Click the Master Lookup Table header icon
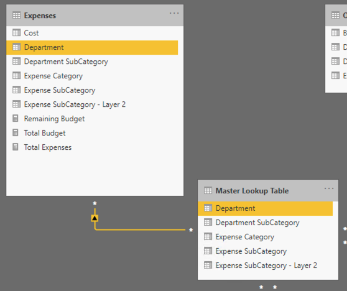The height and width of the screenshot is (291, 347). click(208, 191)
